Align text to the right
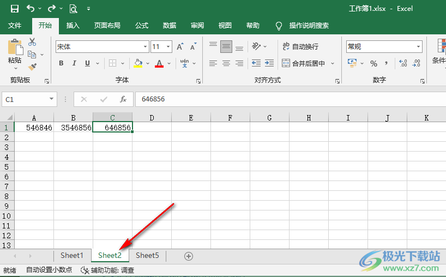Viewport: 446px width, 277px height. click(239, 63)
